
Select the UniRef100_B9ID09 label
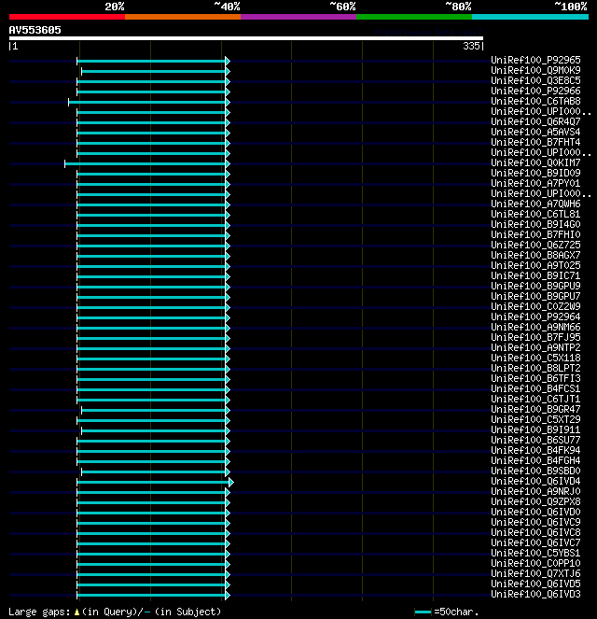point(535,173)
